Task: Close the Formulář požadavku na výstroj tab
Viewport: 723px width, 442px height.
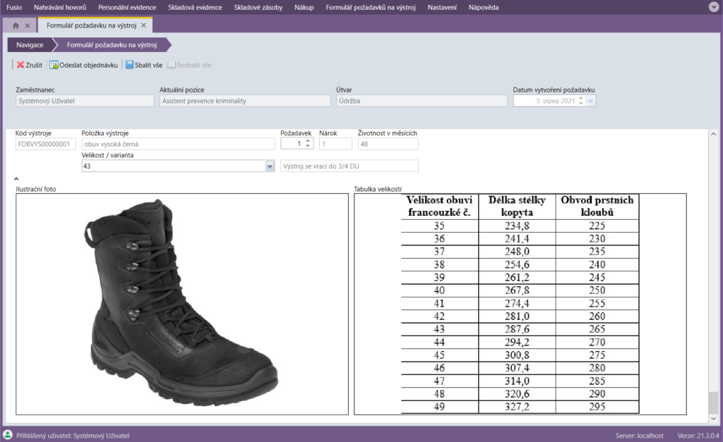Action: [x=144, y=25]
